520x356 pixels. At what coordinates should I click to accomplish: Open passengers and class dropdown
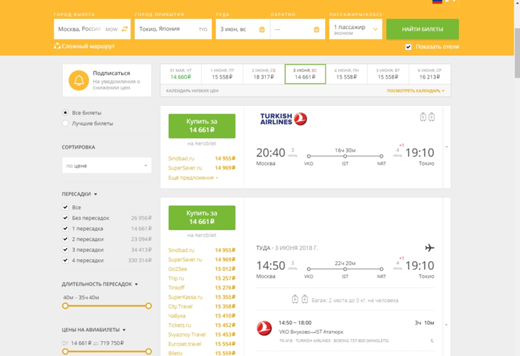click(x=355, y=29)
